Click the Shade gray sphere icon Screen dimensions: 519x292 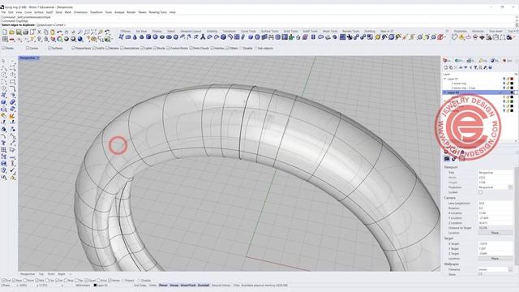pos(66,39)
